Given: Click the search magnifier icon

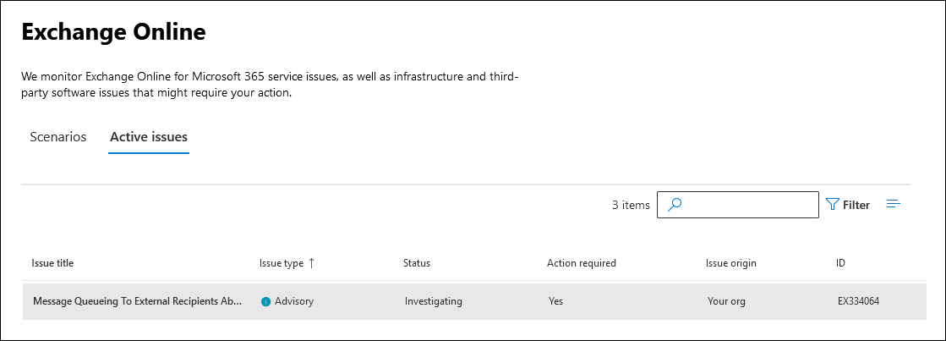Looking at the screenshot, I should (x=675, y=205).
